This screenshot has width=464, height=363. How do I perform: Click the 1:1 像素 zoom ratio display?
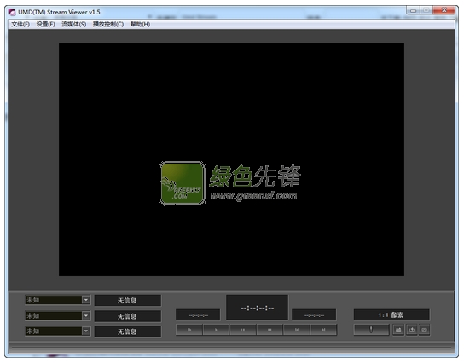(391, 314)
